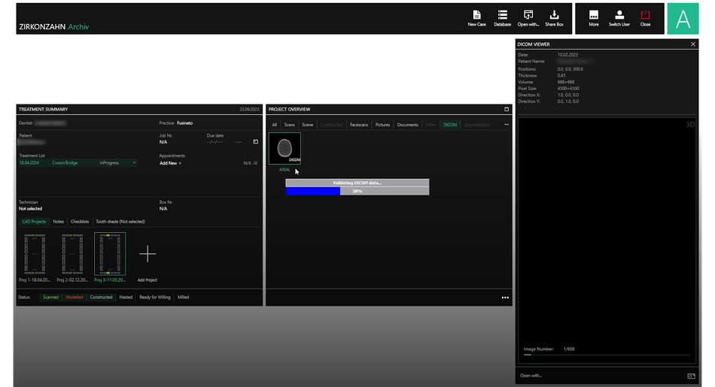Click Add New appointment
The height and width of the screenshot is (387, 715).
170,163
